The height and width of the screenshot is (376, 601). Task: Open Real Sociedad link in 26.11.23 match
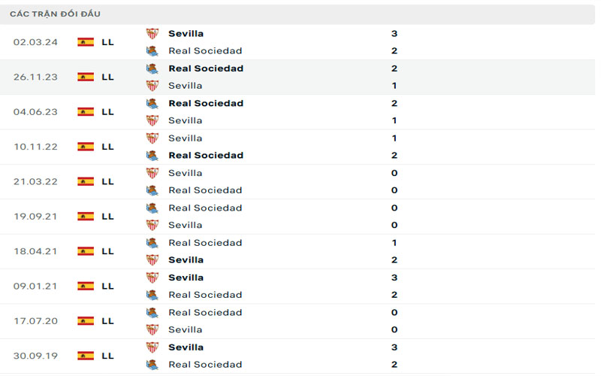[x=206, y=68]
